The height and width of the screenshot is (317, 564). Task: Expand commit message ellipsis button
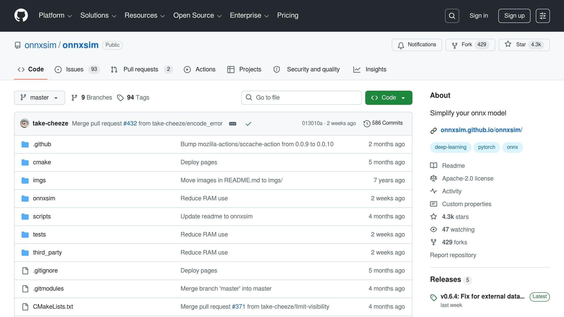tap(233, 124)
